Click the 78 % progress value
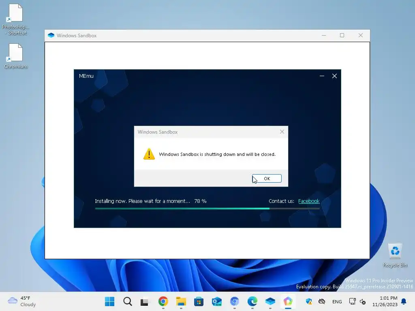The image size is (415, 311). [200, 201]
